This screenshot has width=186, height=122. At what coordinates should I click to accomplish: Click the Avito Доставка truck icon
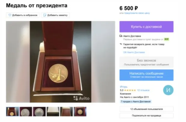pyautogui.click(x=121, y=36)
